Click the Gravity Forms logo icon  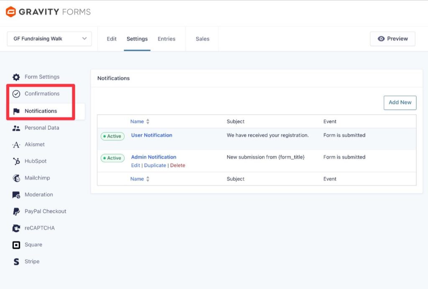pos(11,12)
